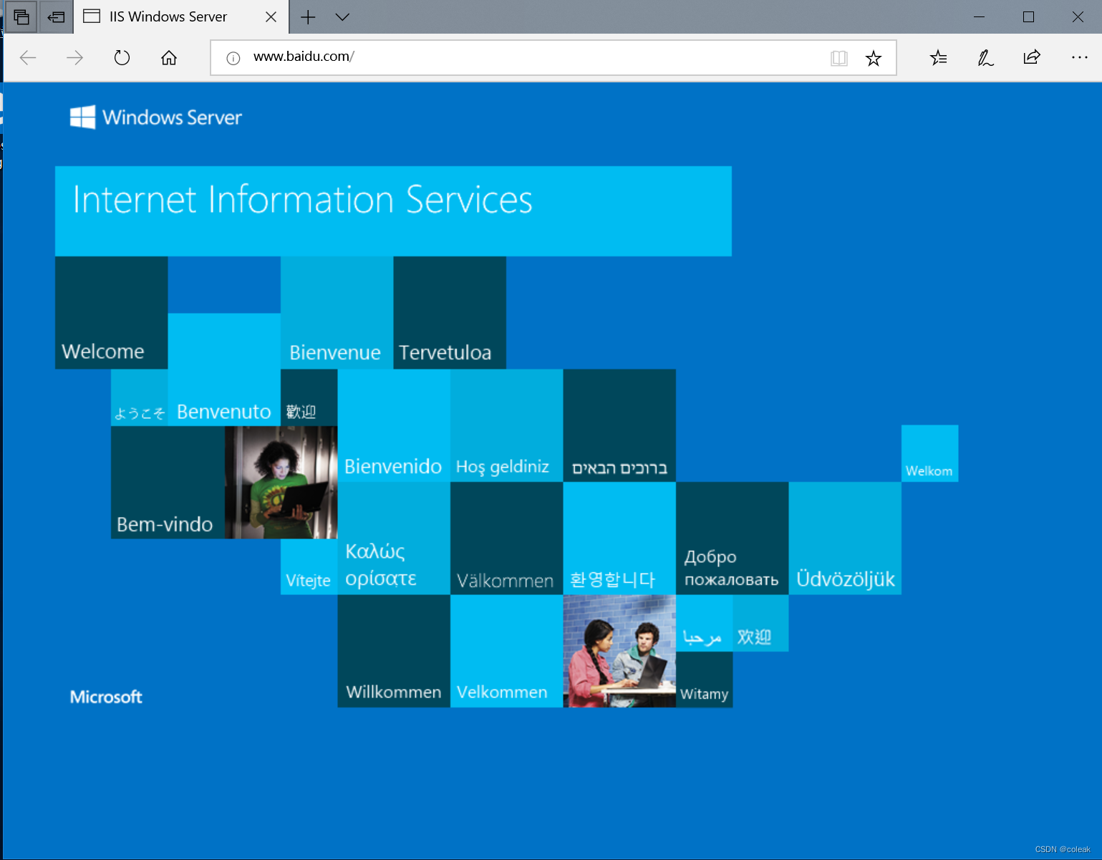Click the Üdvözöljük tile
Viewport: 1102px width, 860px height.
pyautogui.click(x=845, y=538)
